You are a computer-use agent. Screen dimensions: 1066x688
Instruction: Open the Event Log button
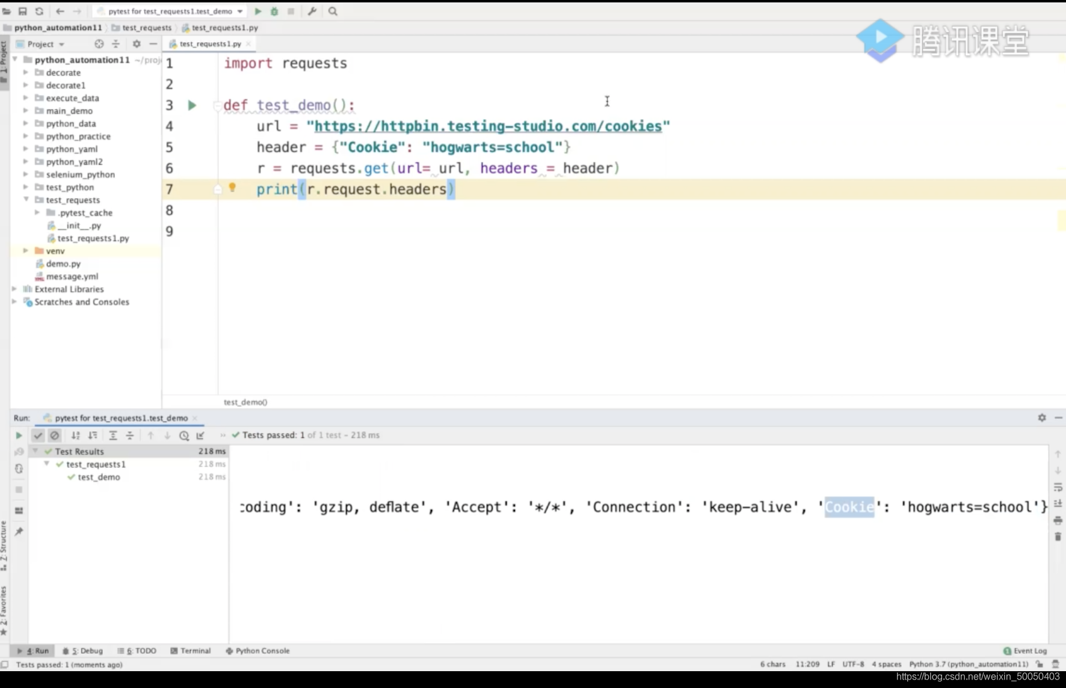click(x=1025, y=651)
